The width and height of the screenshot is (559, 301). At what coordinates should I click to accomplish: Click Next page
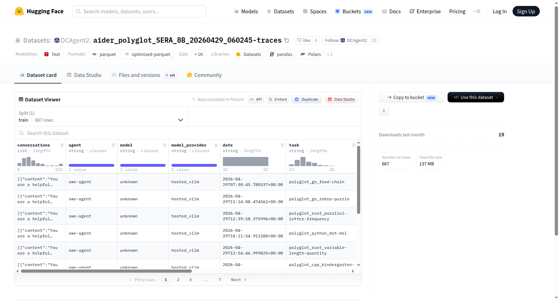coord(239,280)
